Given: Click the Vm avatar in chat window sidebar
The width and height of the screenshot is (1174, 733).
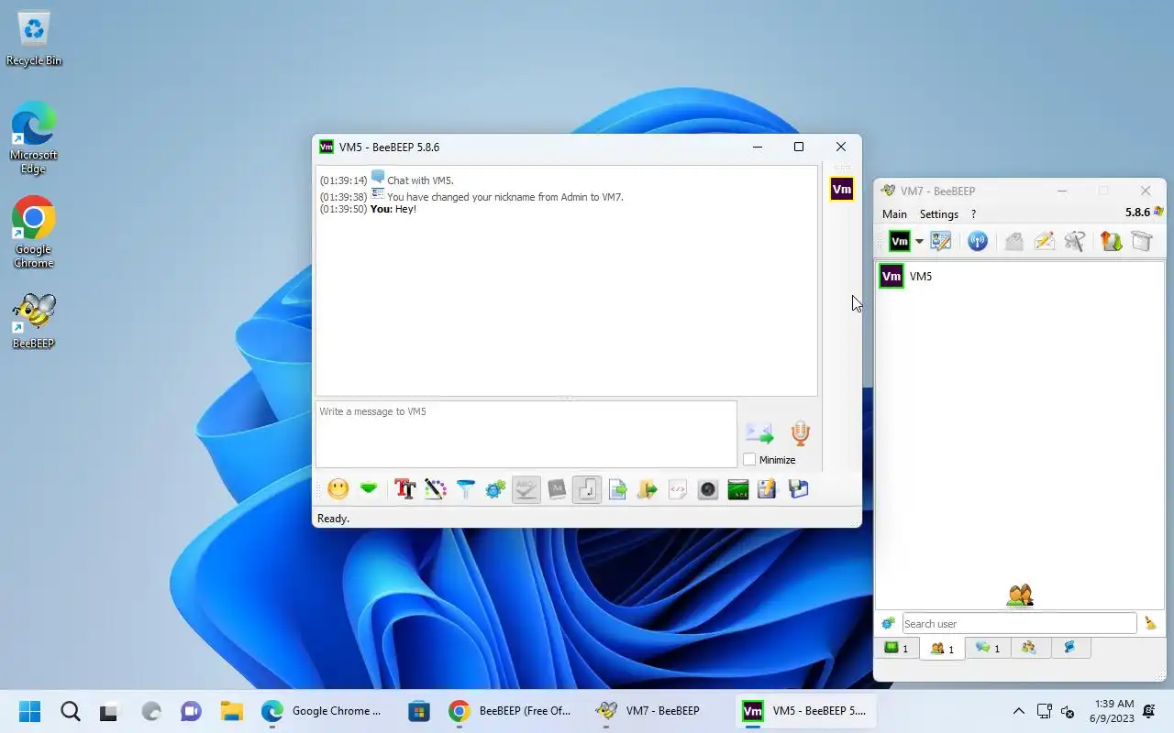Looking at the screenshot, I should pos(841,190).
